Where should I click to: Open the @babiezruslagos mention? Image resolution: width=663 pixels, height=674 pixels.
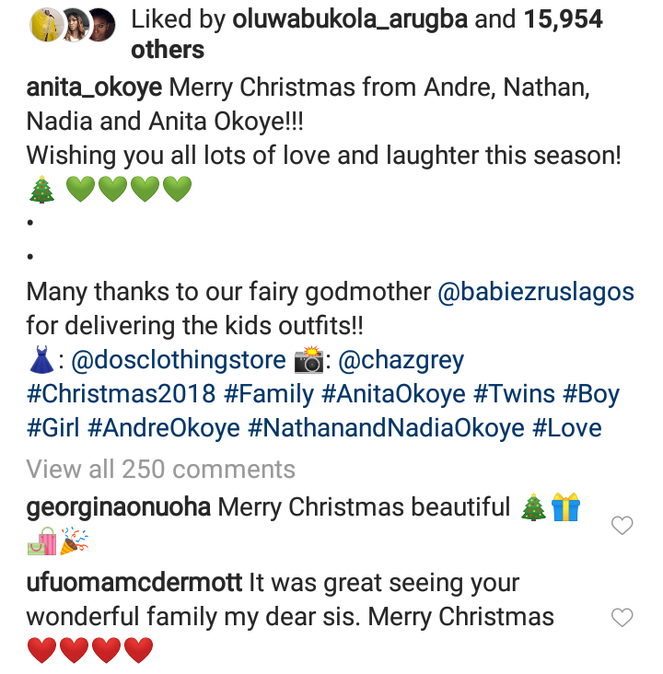tap(536, 292)
